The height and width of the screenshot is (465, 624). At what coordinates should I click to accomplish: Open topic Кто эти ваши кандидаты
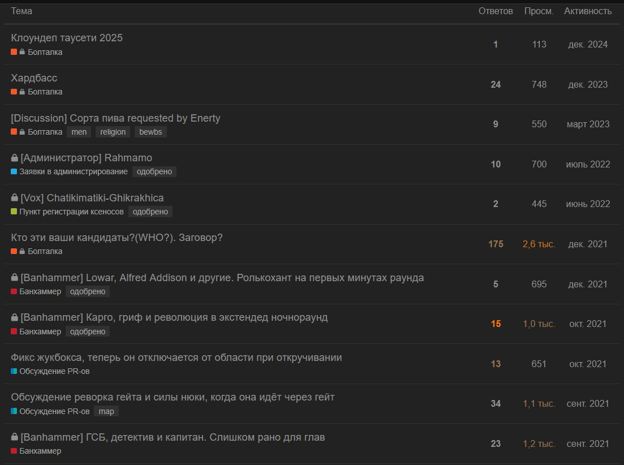[117, 238]
